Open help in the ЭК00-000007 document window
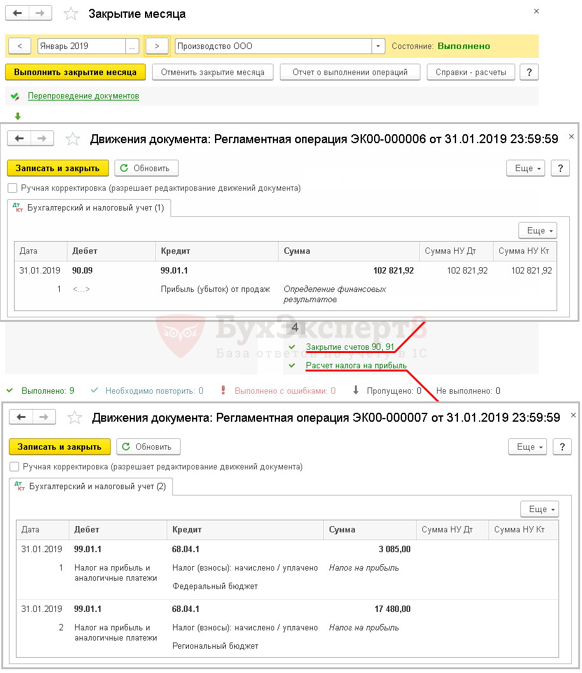Viewport: 582px width, 673px height. (x=562, y=447)
